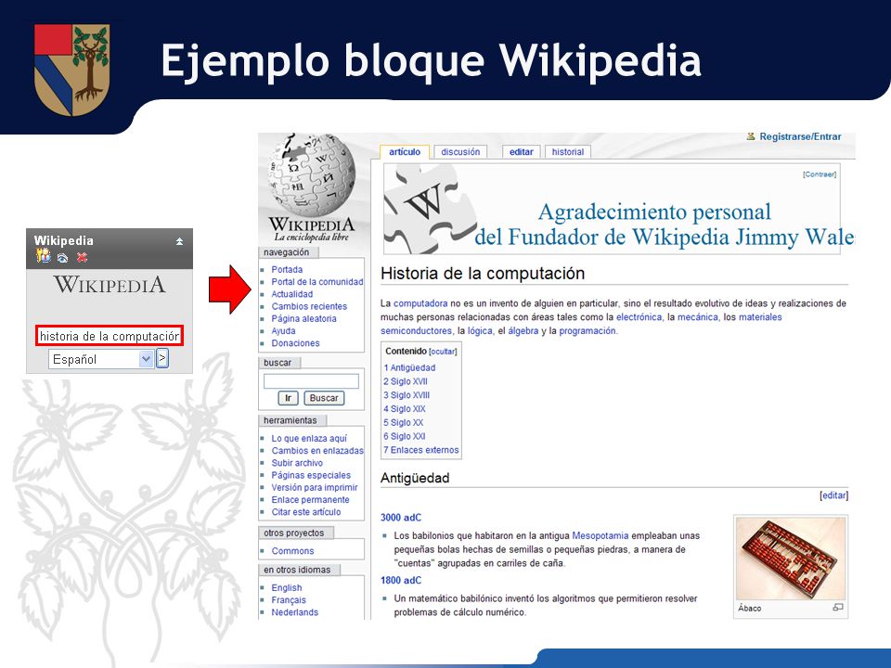Delete the Wikipedia block with red X icon
Viewport: 891px width, 668px height.
(x=82, y=257)
